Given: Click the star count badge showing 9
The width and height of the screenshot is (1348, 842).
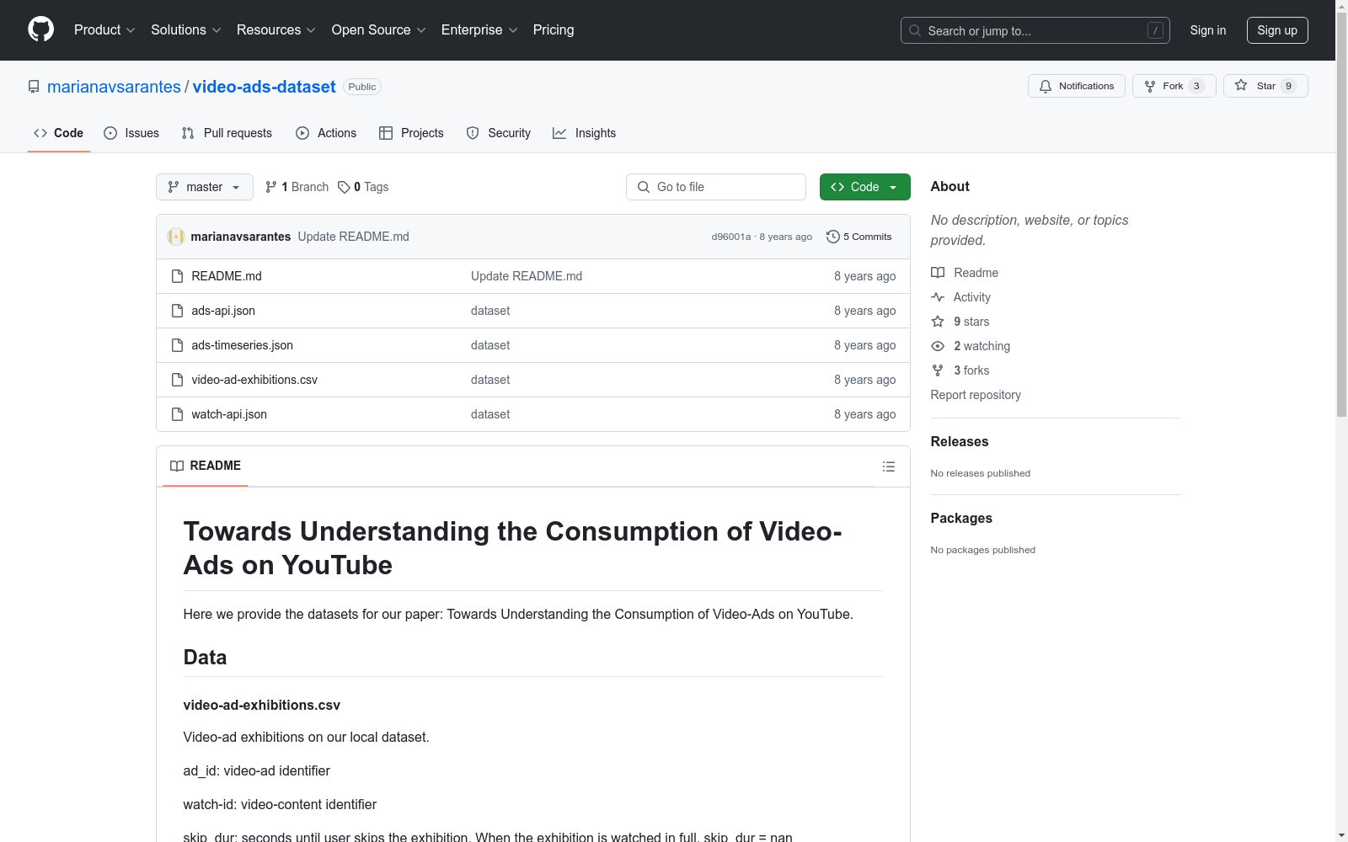Looking at the screenshot, I should point(1288,86).
